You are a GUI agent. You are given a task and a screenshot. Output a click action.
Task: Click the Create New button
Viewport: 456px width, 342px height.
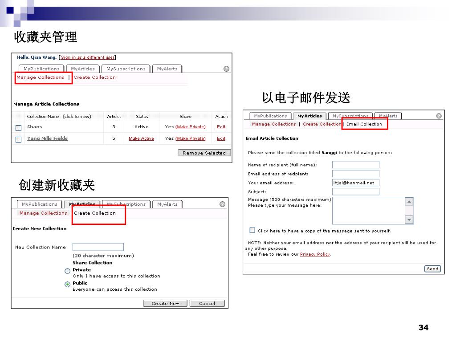click(165, 303)
